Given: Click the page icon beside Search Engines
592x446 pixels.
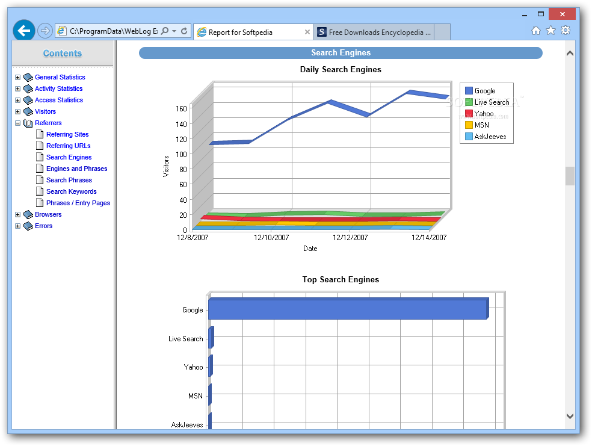Looking at the screenshot, I should tap(40, 156).
